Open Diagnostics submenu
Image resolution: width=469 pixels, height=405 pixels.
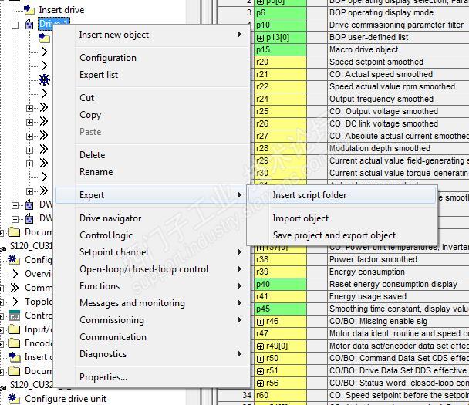click(152, 354)
